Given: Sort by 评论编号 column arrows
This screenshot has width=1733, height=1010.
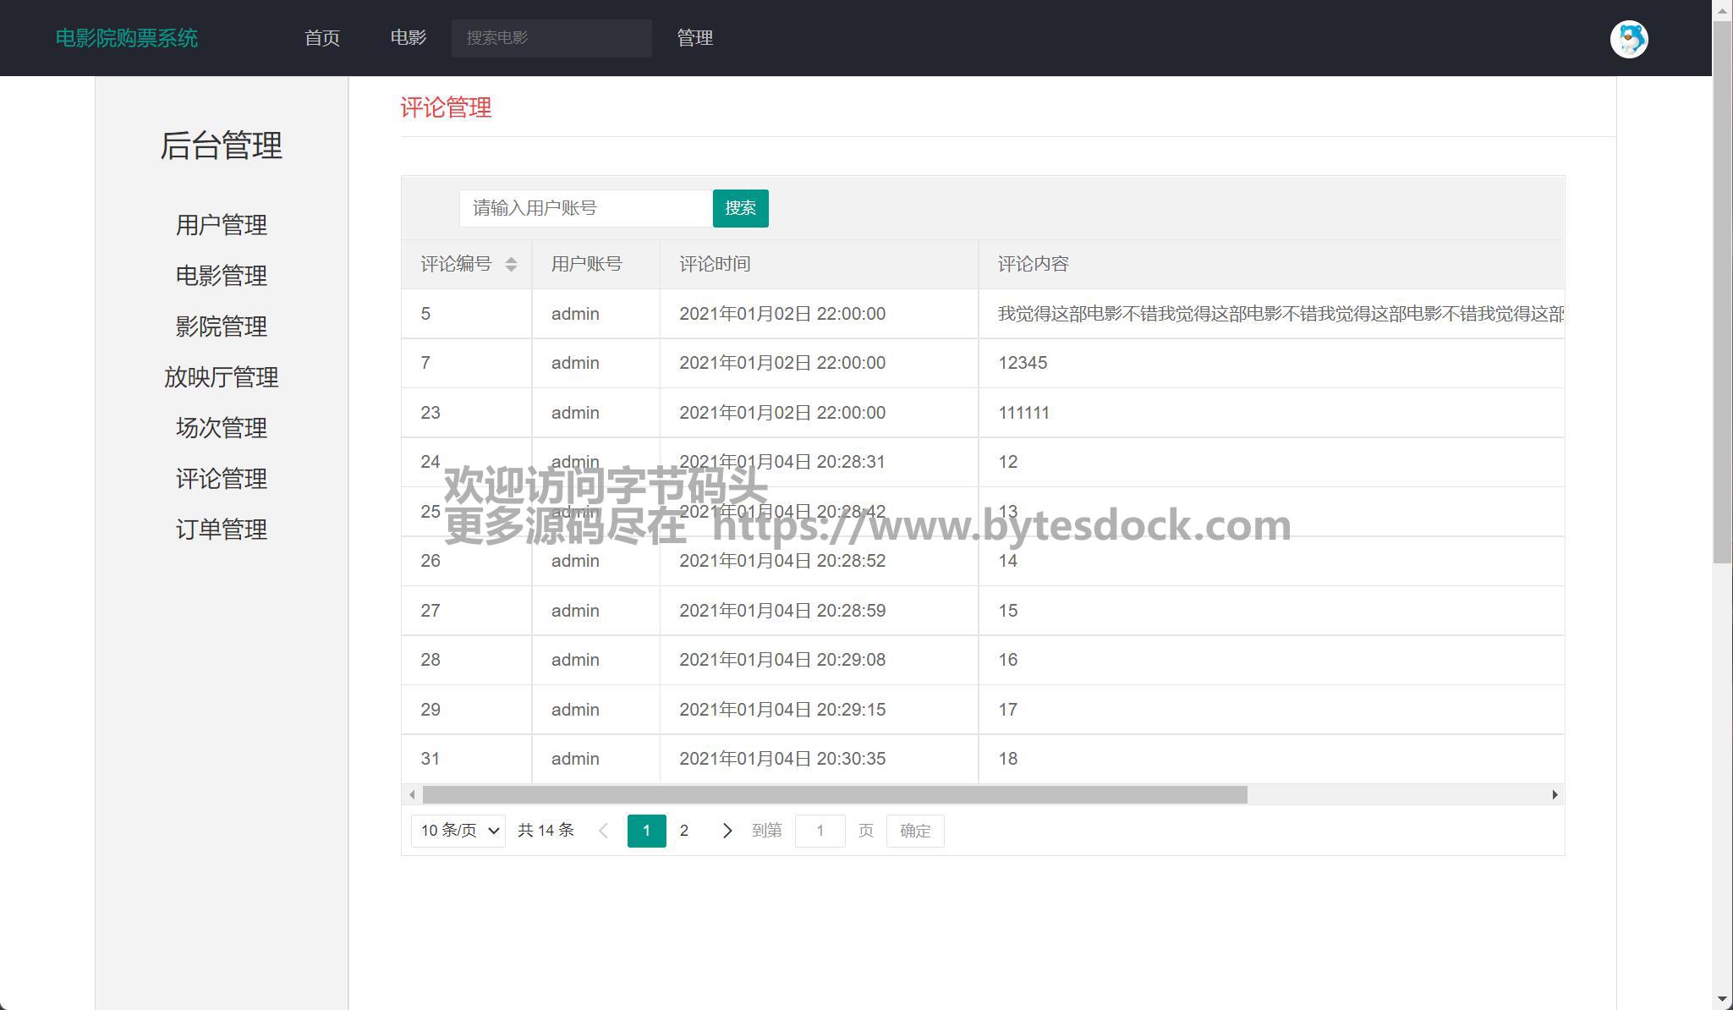Looking at the screenshot, I should pos(511,264).
